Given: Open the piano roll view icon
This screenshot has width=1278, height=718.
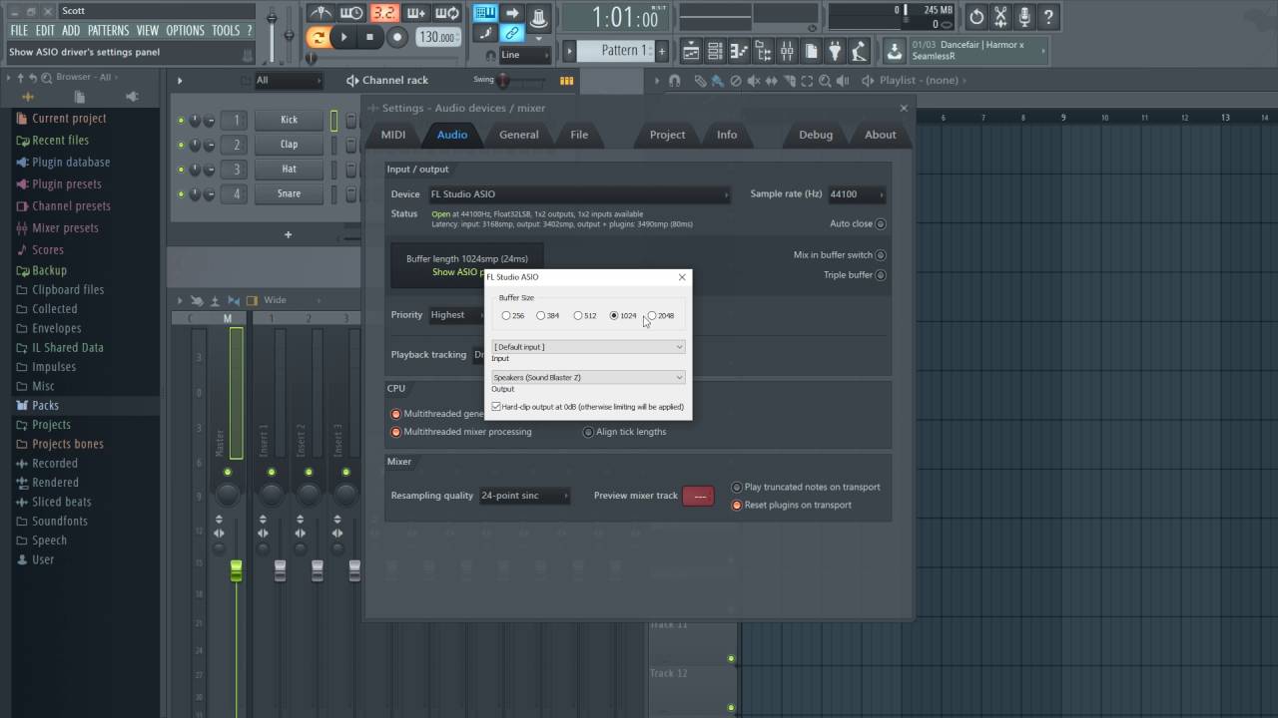Looking at the screenshot, I should pos(739,51).
